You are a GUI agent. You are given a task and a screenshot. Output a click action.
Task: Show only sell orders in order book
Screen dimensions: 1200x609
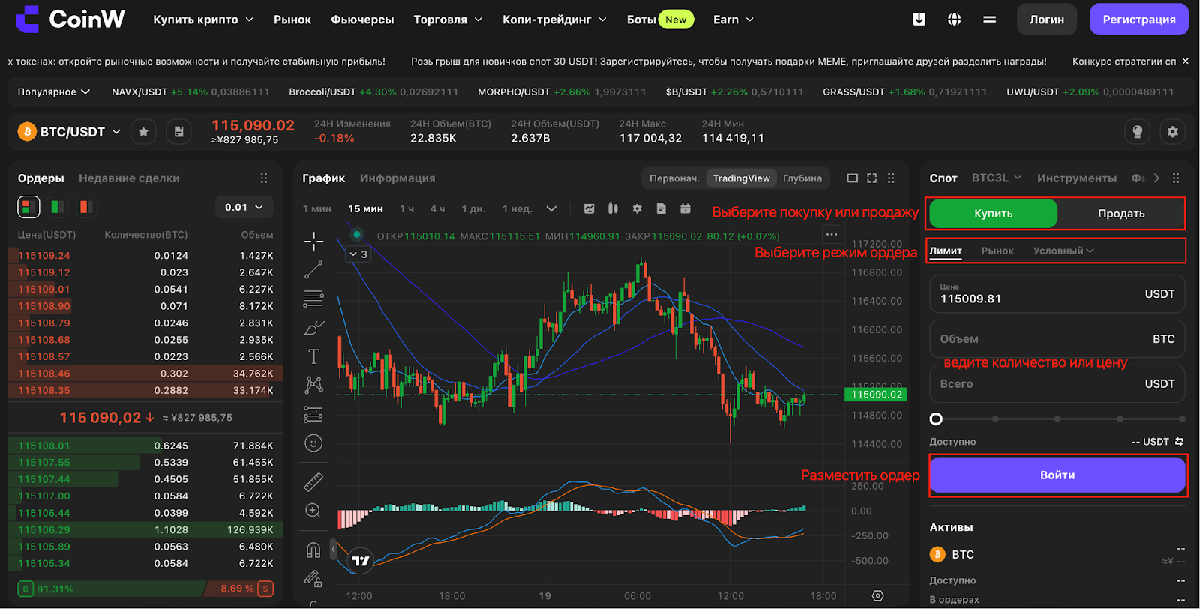click(86, 207)
